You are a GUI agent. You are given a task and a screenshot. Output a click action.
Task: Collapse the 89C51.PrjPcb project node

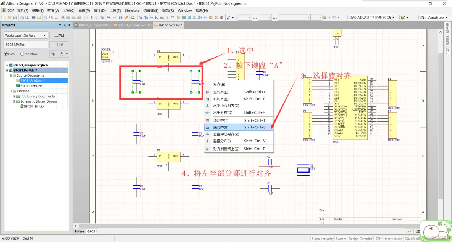(7, 70)
